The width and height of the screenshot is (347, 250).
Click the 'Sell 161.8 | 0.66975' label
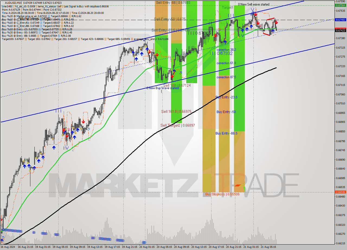click(176, 111)
